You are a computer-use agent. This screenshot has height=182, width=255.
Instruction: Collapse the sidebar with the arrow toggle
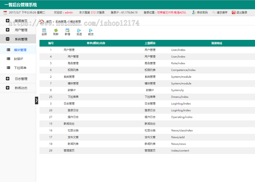(37, 100)
